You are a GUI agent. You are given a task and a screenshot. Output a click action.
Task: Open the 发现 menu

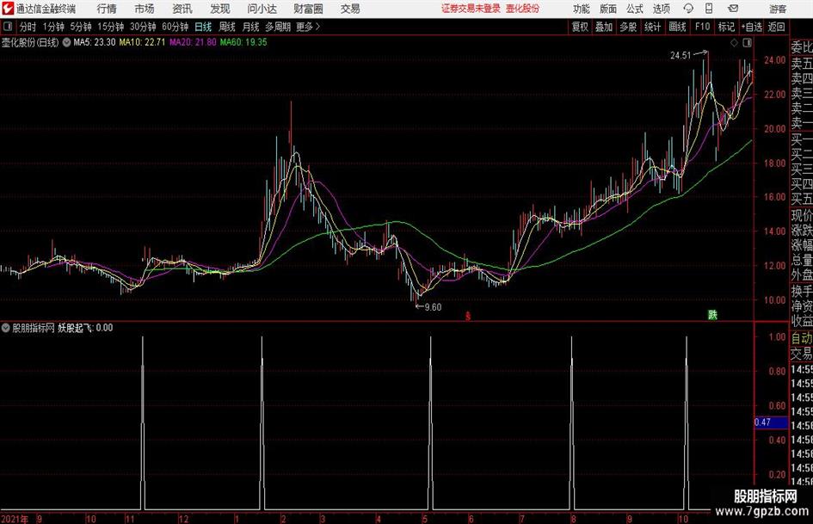point(220,9)
